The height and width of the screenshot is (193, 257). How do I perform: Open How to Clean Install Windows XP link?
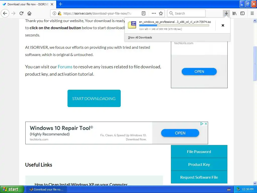coord(81,184)
